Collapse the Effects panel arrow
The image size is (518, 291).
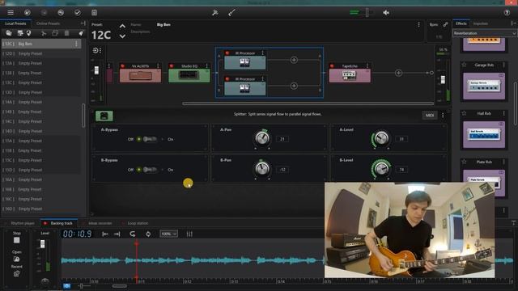click(513, 23)
